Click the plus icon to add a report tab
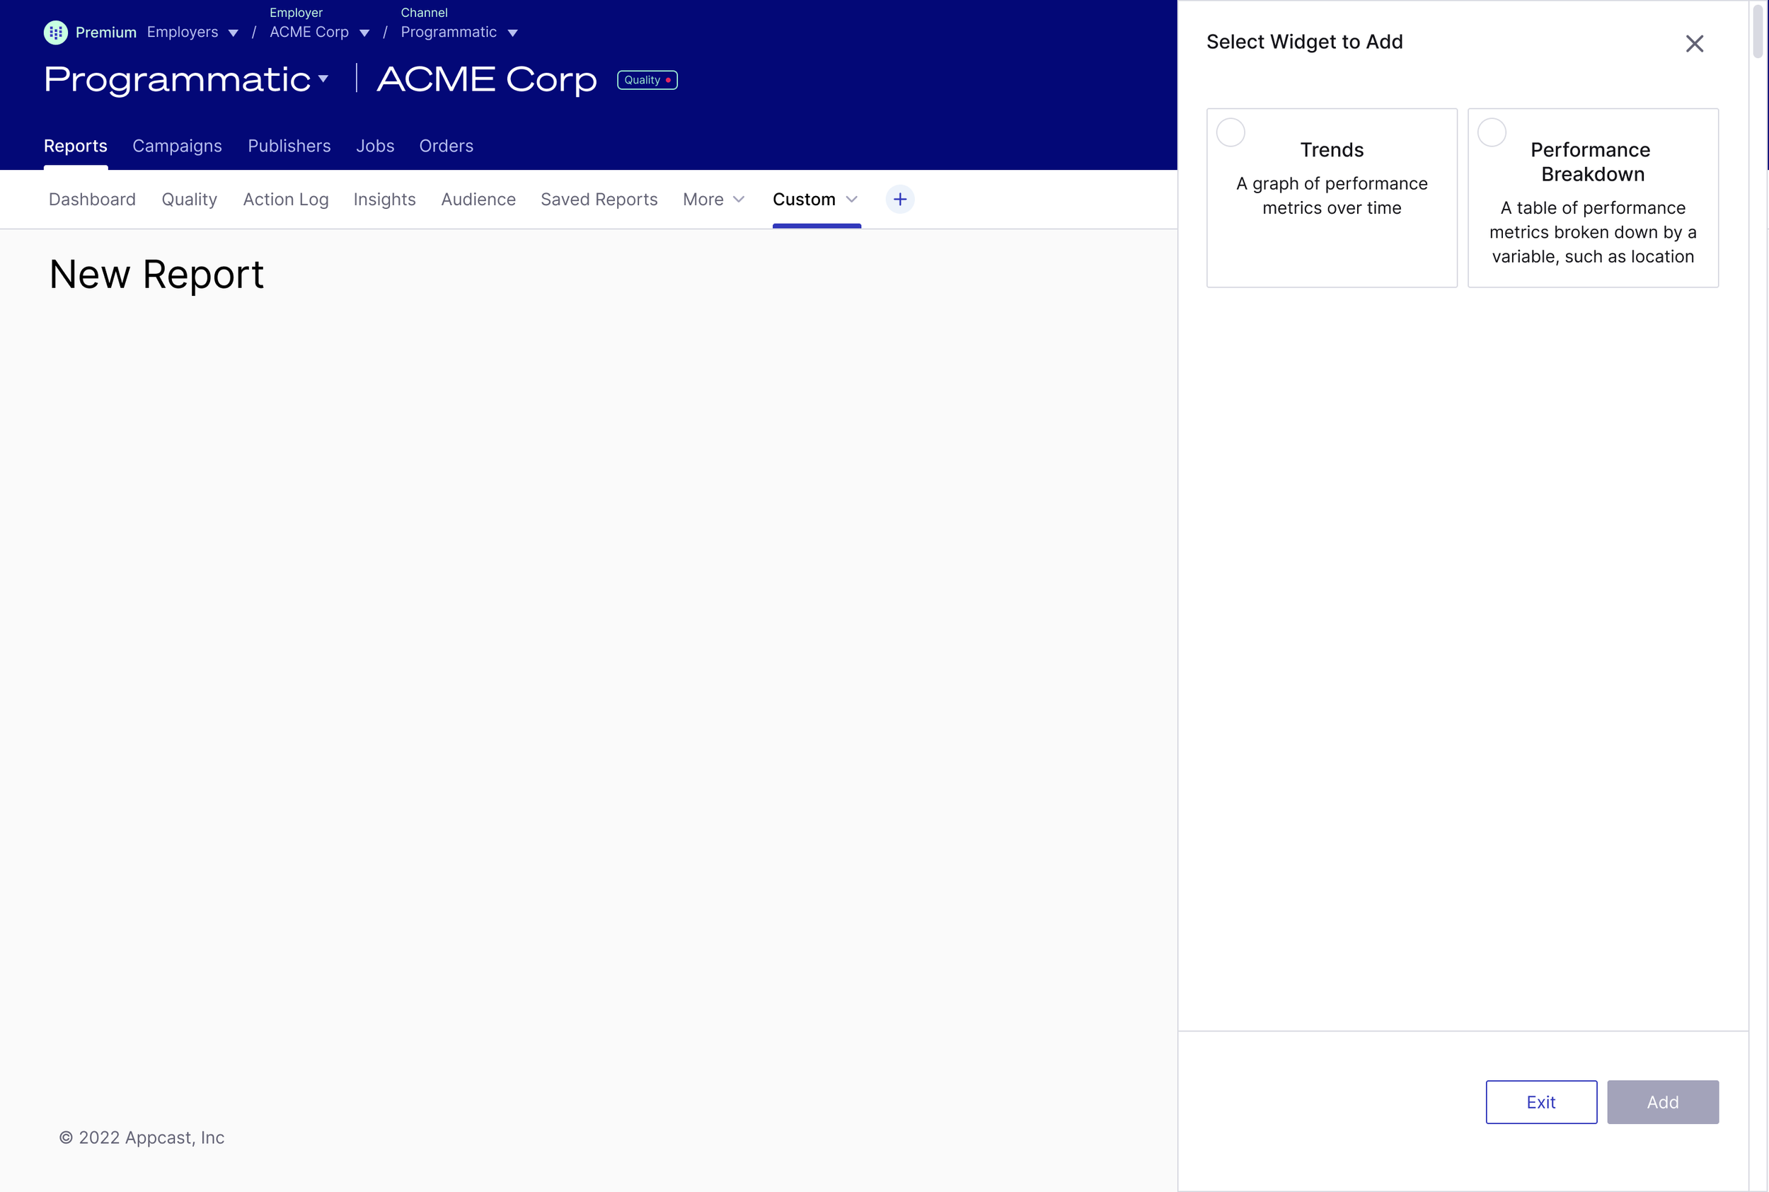The height and width of the screenshot is (1192, 1769). click(x=899, y=199)
